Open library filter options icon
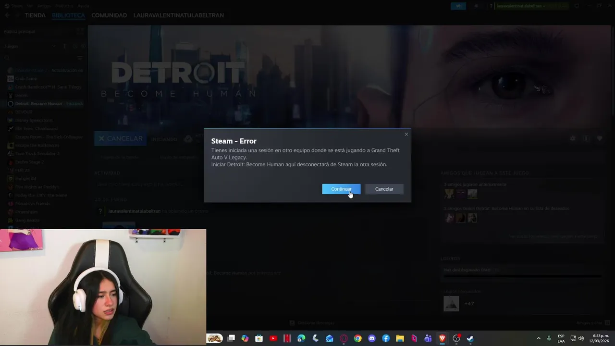The image size is (615, 346). pyautogui.click(x=80, y=58)
